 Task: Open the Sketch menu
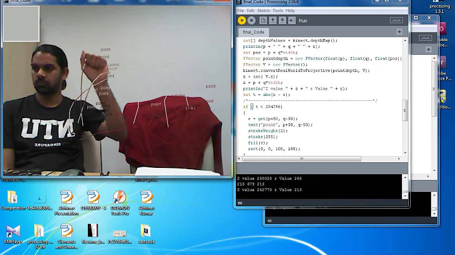pyautogui.click(x=264, y=11)
